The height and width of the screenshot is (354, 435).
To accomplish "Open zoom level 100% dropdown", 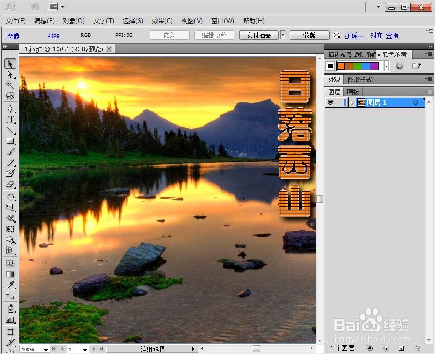I will tap(46, 350).
